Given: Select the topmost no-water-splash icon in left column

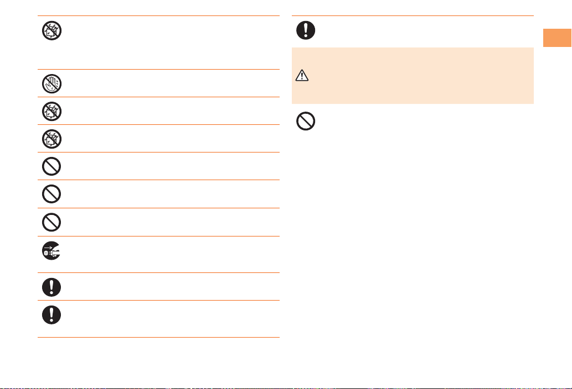Looking at the screenshot, I should point(51,30).
